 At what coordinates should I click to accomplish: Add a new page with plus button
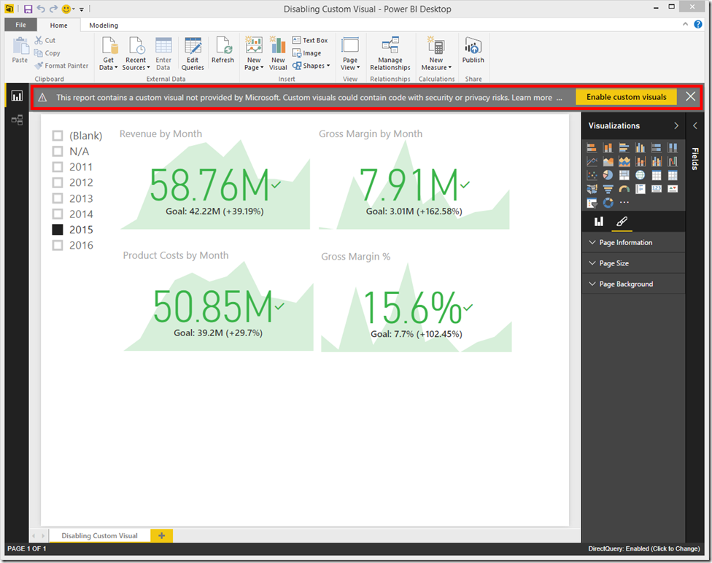coord(162,536)
